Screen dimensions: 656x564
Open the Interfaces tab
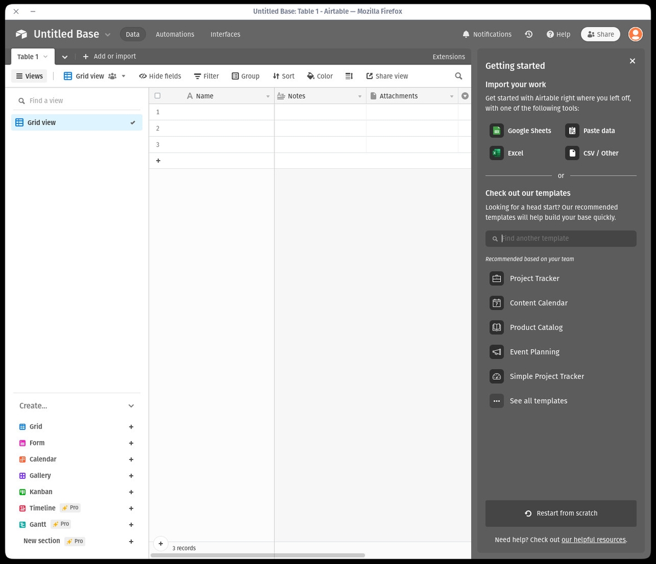point(225,34)
